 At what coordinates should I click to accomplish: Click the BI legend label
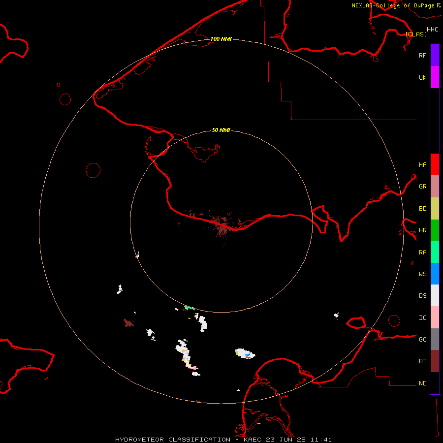[422, 361]
